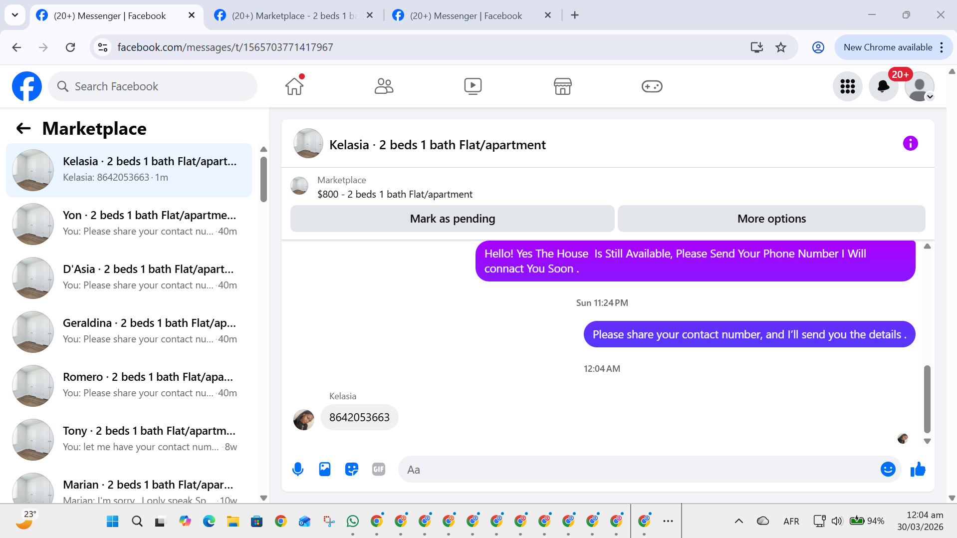Open the Kelasia conversation
The width and height of the screenshot is (957, 538).
tap(129, 170)
